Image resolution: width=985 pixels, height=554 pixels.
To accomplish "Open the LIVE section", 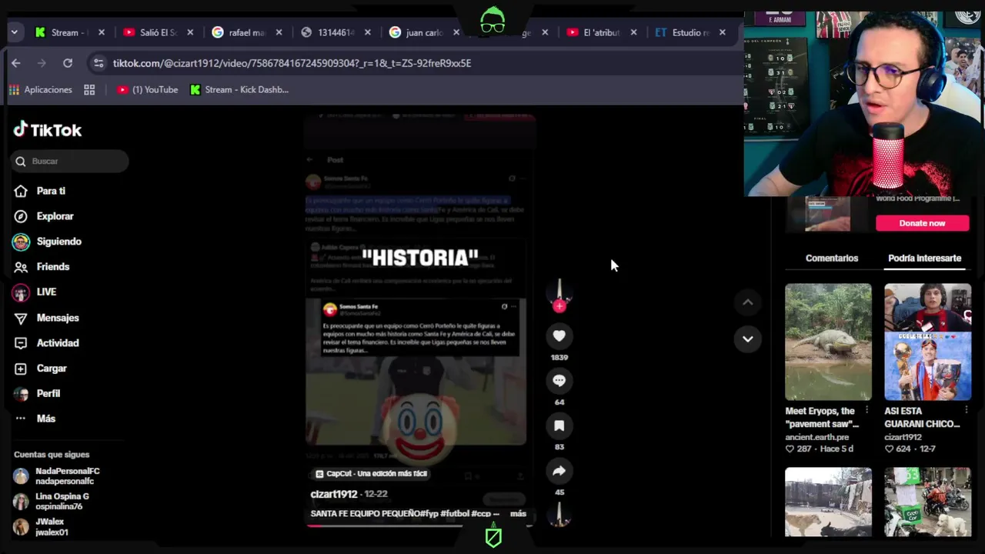I will (x=46, y=292).
